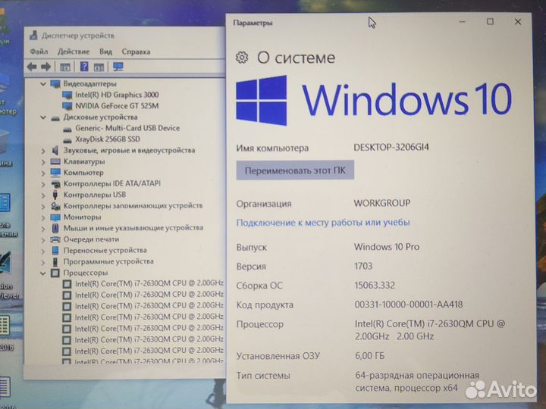Select Intel(R) HD Graphics 3000 adapter
The image size is (546, 409).
(117, 95)
